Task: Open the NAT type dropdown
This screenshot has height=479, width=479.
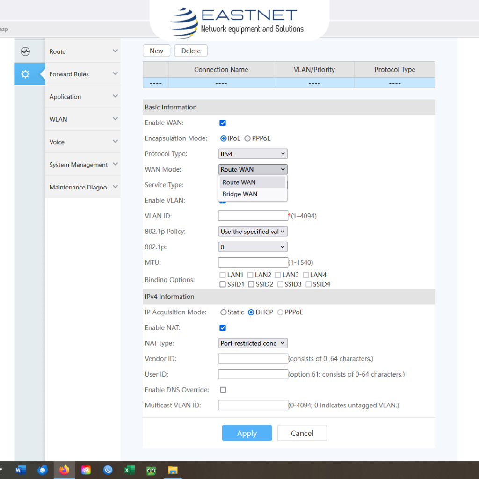Action: click(253, 343)
